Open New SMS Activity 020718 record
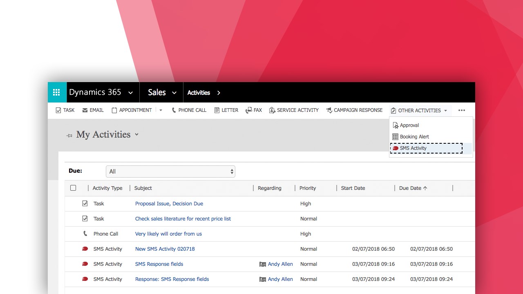Screen dimensions: 523x294 click(165, 249)
